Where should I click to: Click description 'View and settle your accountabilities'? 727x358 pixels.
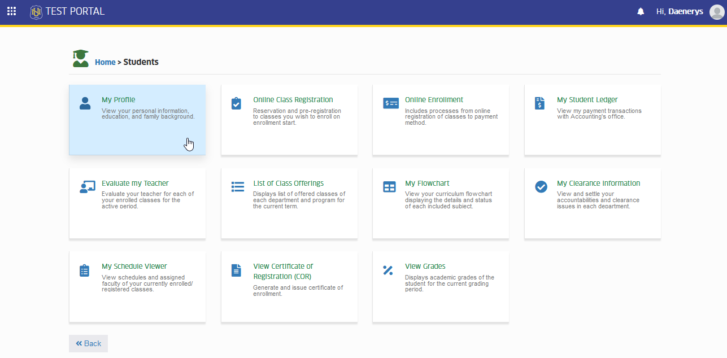point(598,200)
